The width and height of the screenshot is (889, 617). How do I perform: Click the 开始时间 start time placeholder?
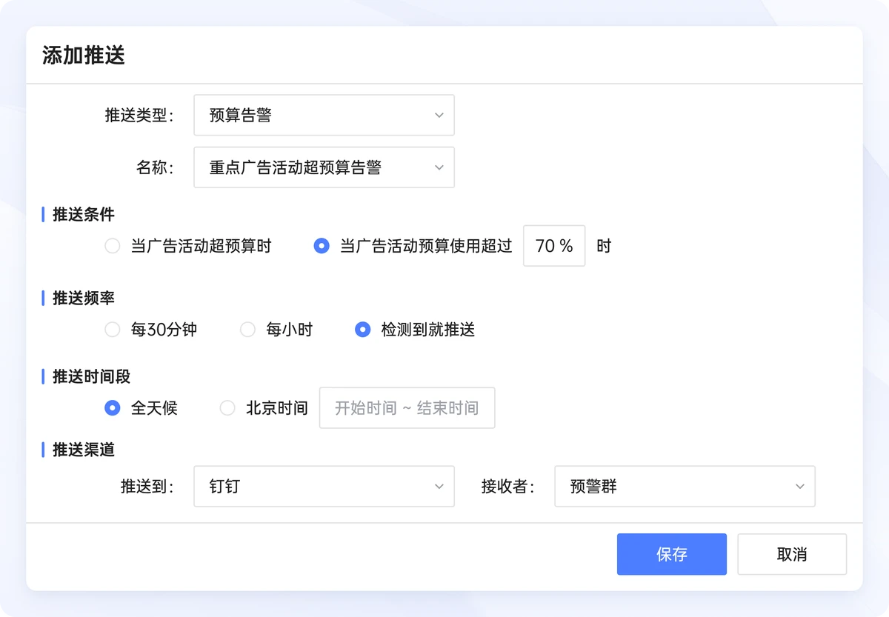click(x=366, y=408)
